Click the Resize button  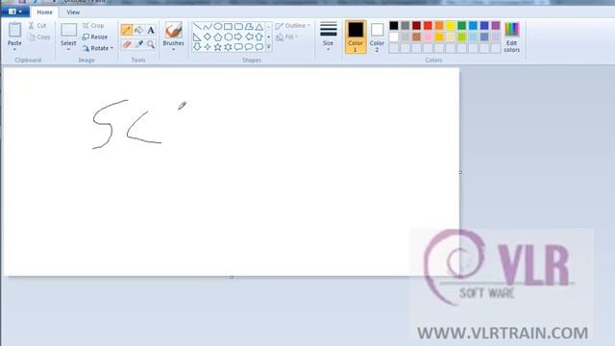(x=95, y=37)
